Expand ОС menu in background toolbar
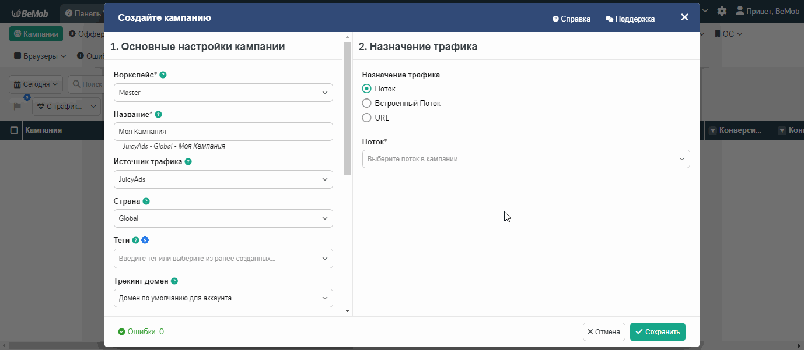Image resolution: width=804 pixels, height=350 pixels. pos(729,34)
